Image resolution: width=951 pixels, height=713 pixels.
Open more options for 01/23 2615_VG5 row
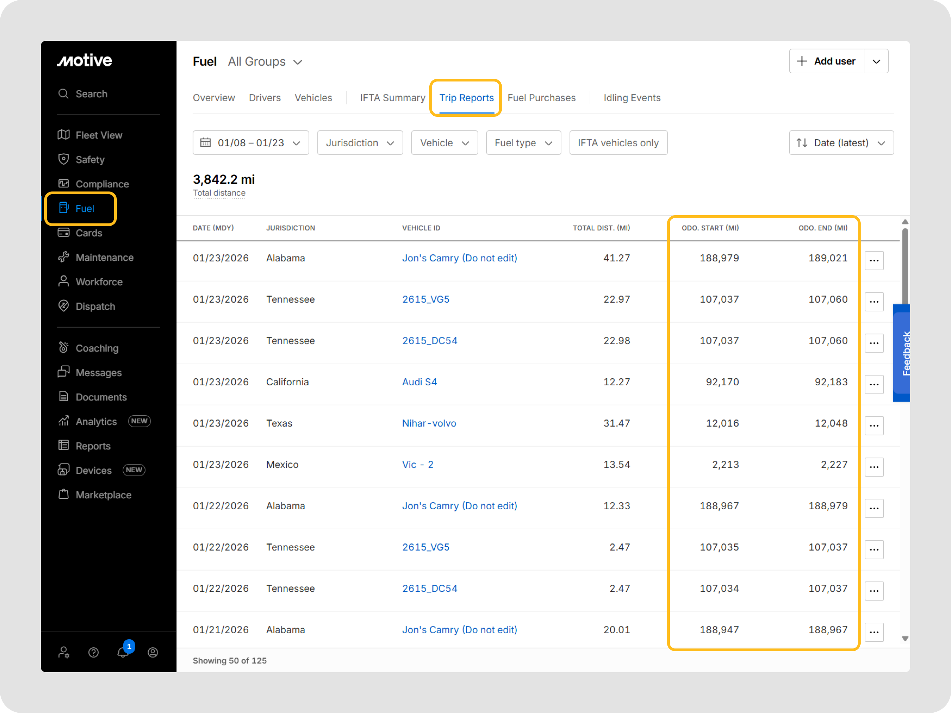pyautogui.click(x=874, y=302)
